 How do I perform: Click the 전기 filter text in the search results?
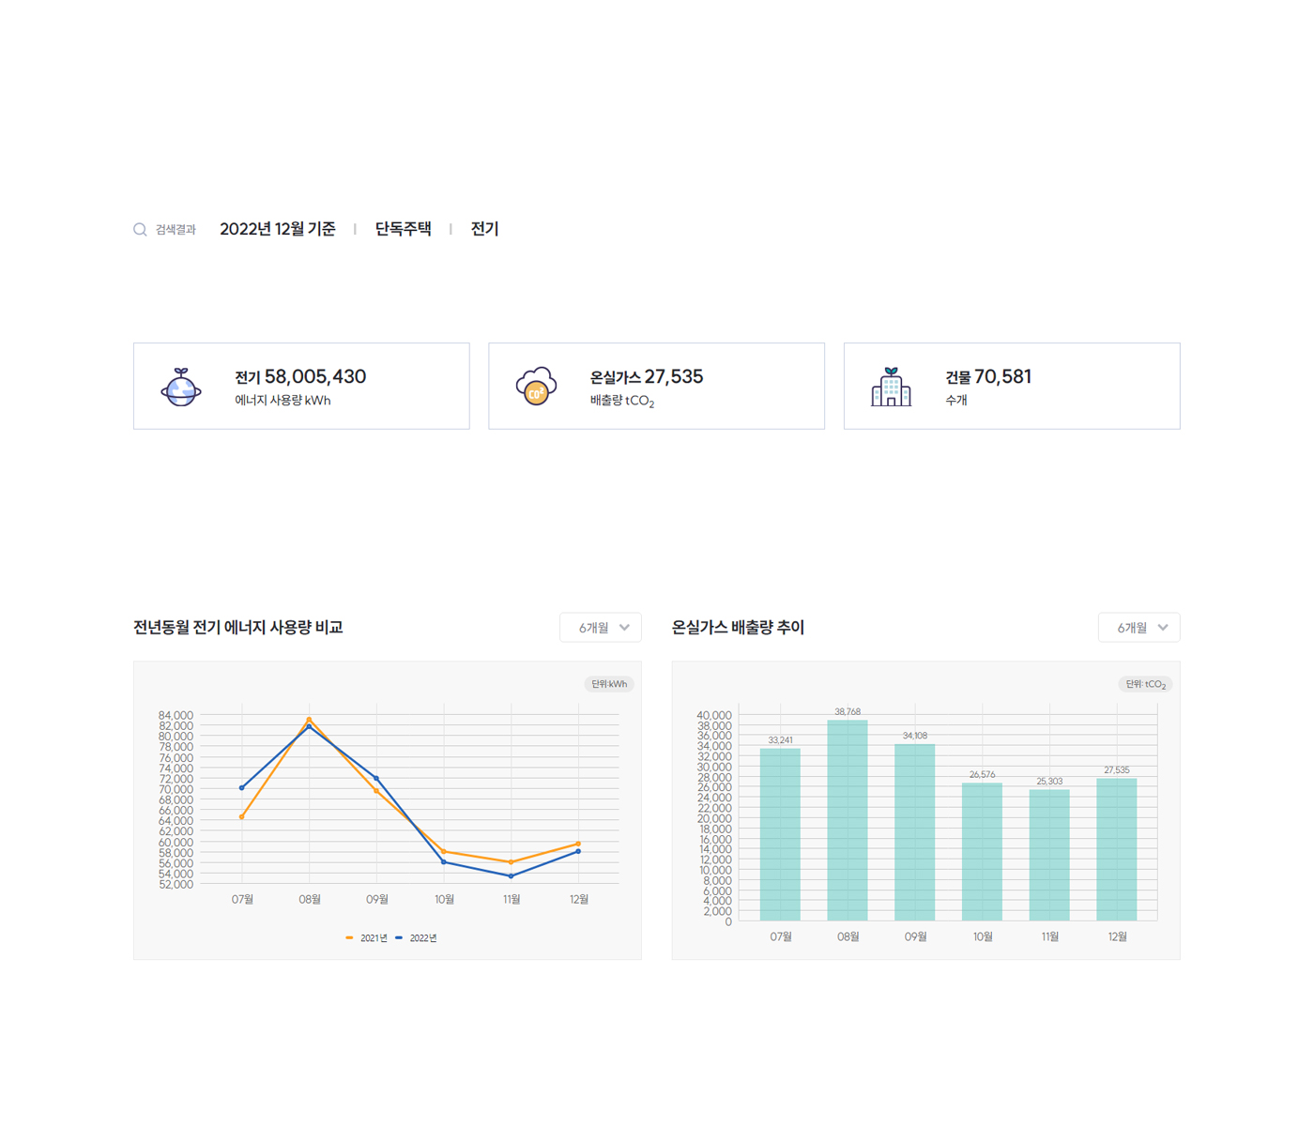pyautogui.click(x=484, y=229)
